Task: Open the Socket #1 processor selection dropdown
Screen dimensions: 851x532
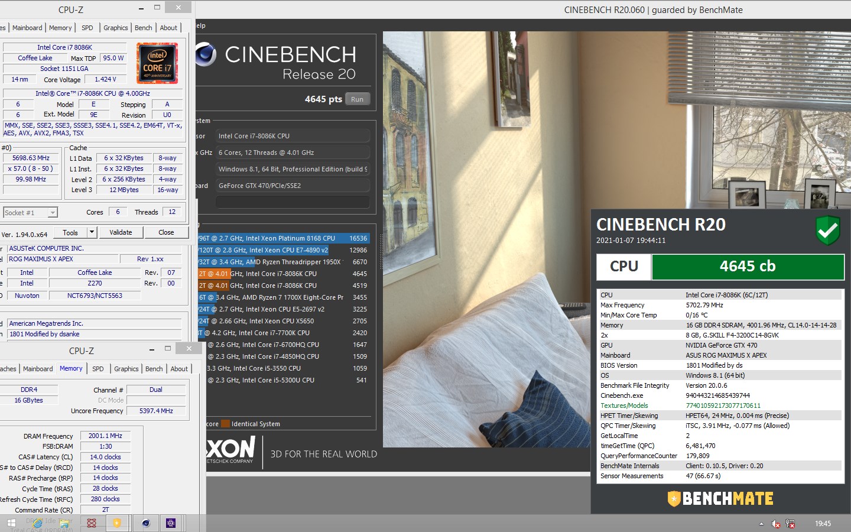Action: (30, 213)
